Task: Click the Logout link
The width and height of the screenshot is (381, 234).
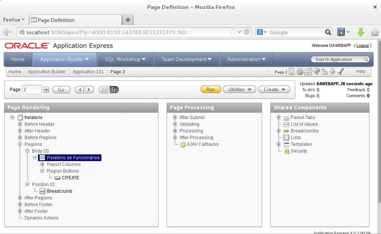Action: pos(362,45)
